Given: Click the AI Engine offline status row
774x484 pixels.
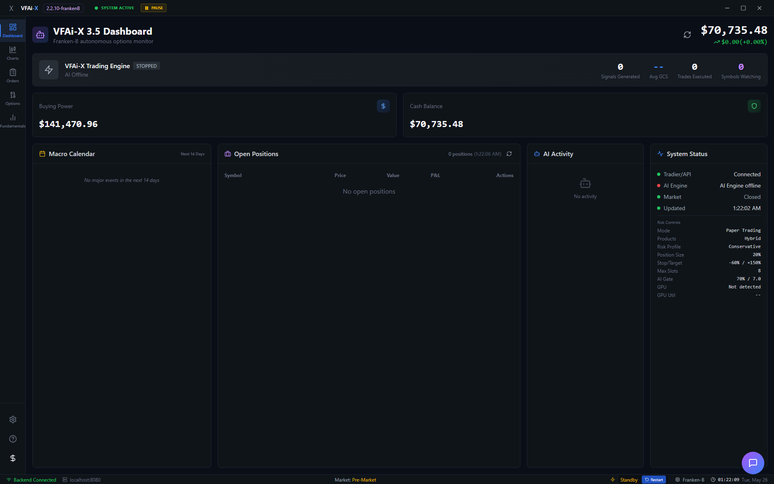Looking at the screenshot, I should (709, 186).
